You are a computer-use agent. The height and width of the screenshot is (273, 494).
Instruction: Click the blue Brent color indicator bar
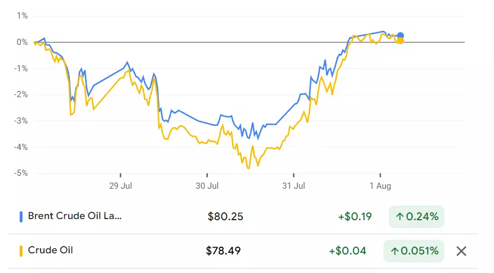click(21, 216)
